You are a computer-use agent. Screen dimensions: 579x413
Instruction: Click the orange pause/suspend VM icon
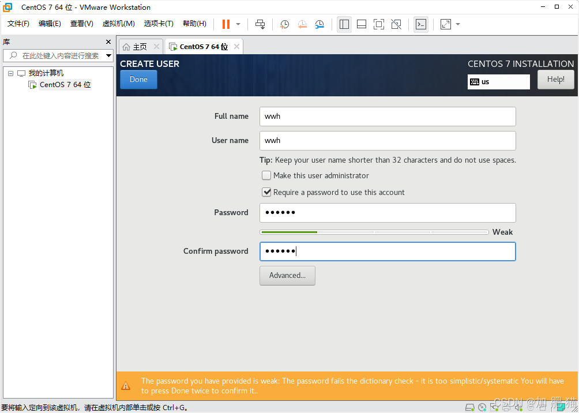coord(225,24)
